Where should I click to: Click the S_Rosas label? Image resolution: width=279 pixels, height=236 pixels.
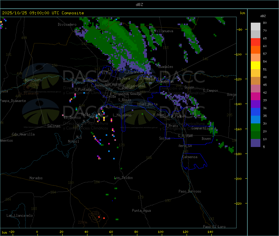tap(125, 100)
